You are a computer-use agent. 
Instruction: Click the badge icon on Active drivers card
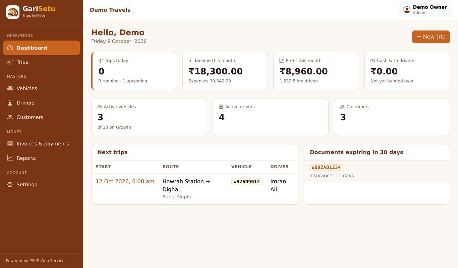point(221,107)
